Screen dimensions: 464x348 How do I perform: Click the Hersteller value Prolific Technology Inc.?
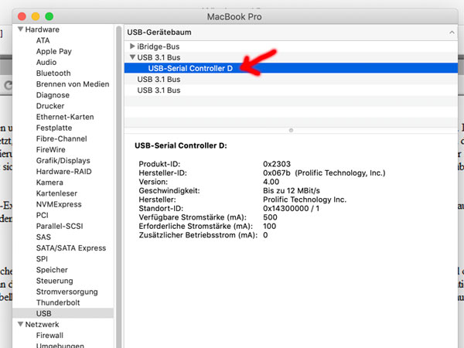pos(305,200)
